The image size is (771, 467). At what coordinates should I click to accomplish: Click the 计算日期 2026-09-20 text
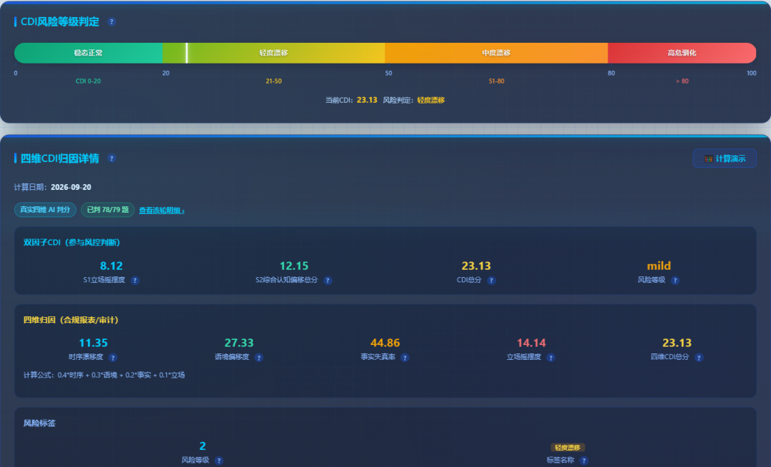coord(53,187)
